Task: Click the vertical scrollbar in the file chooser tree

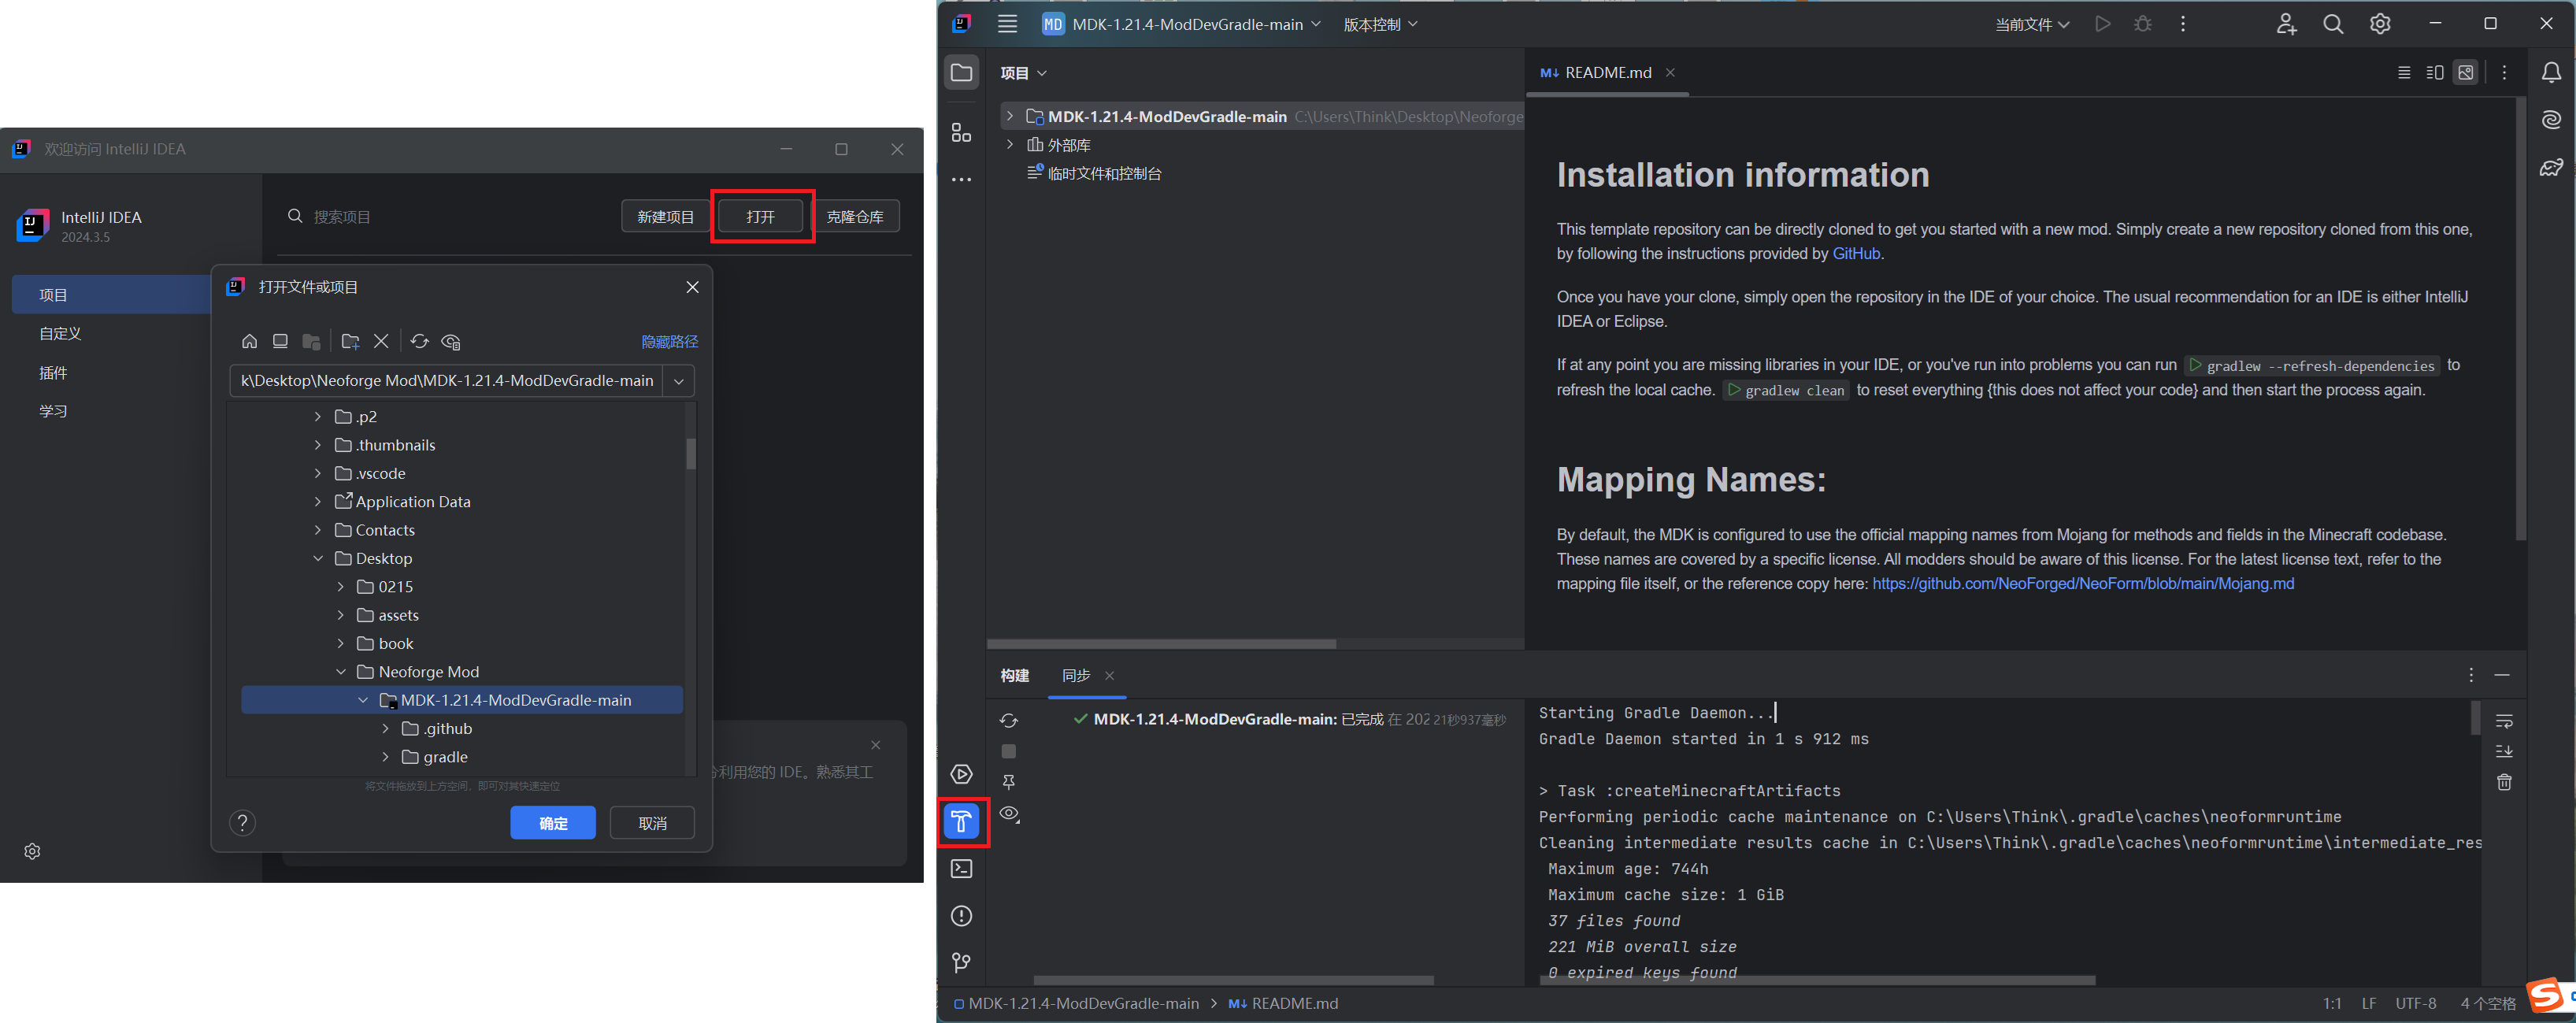Action: (691, 453)
